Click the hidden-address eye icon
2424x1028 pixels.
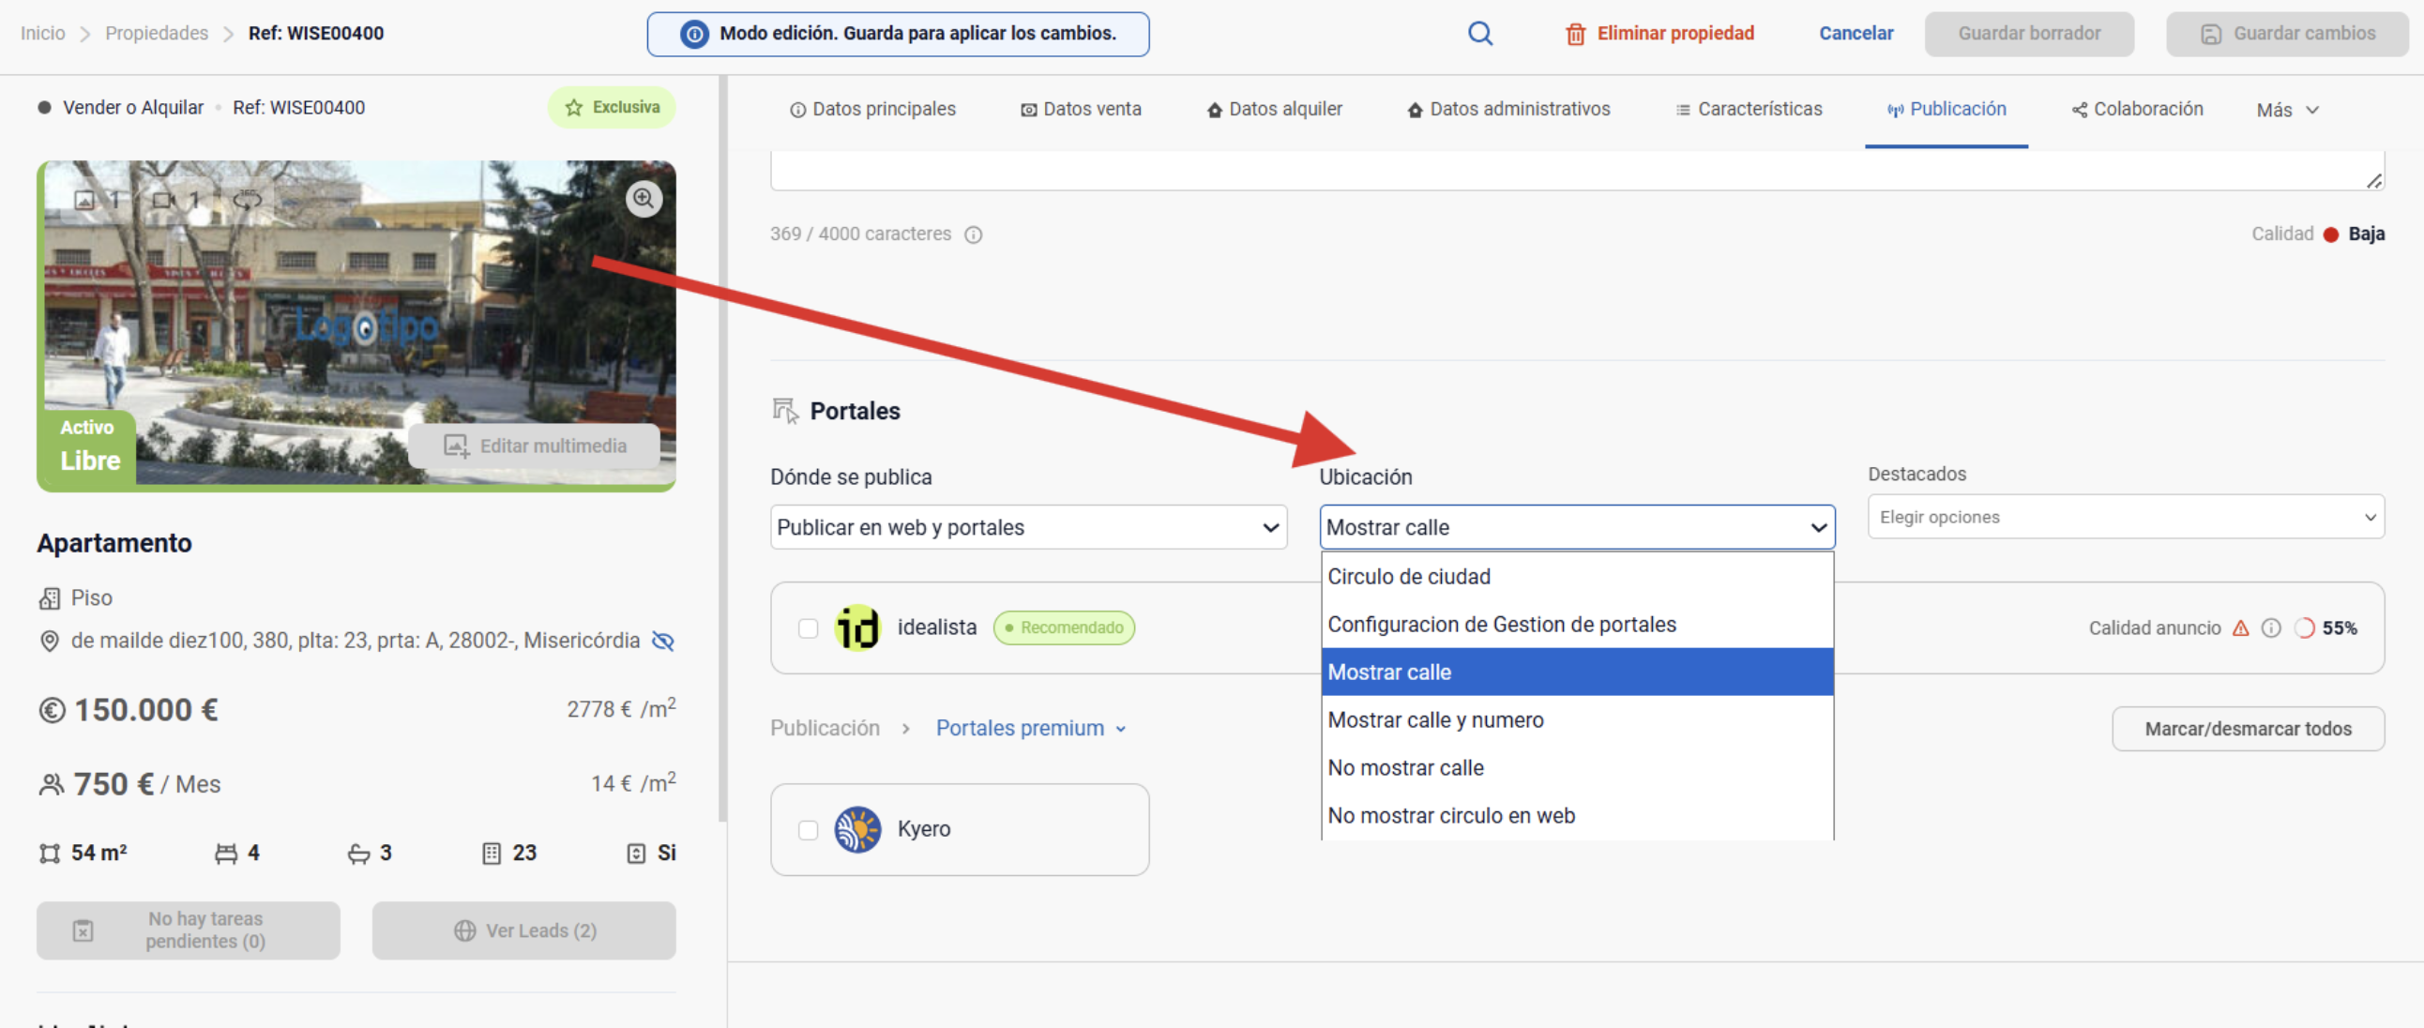click(x=663, y=642)
